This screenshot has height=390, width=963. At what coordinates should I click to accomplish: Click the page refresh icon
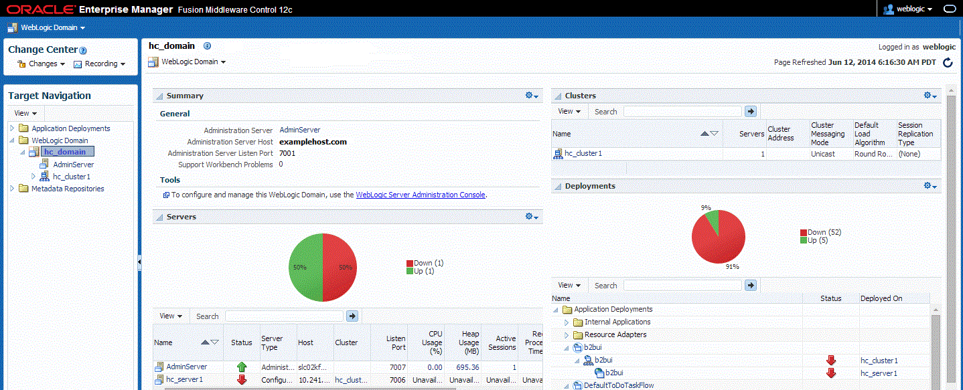point(948,62)
